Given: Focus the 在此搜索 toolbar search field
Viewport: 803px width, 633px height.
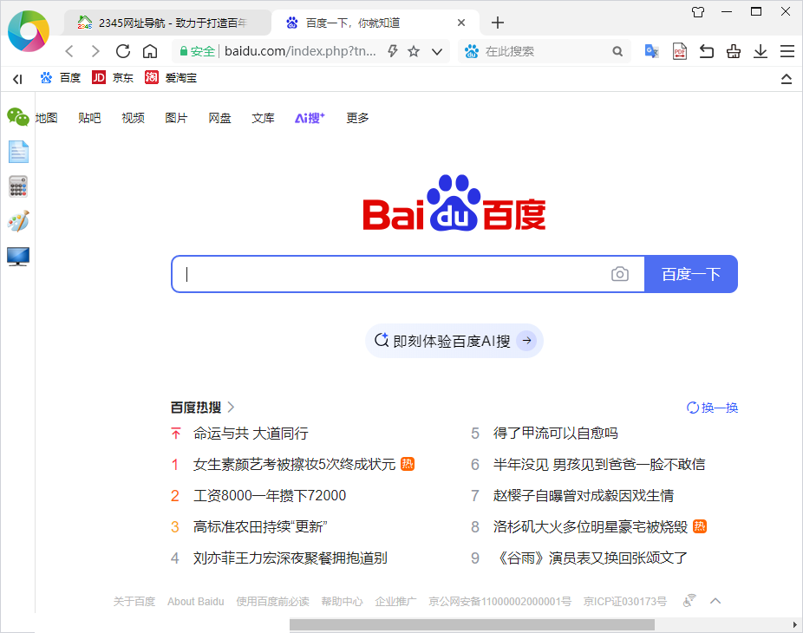Looking at the screenshot, I should 545,52.
